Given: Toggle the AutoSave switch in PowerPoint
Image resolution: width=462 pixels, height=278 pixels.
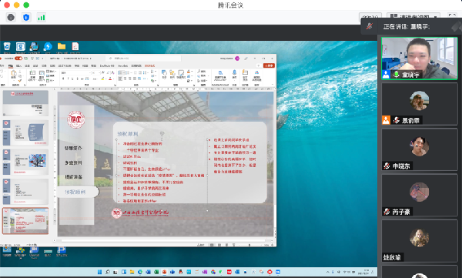Looking at the screenshot, I should pyautogui.click(x=18, y=59).
